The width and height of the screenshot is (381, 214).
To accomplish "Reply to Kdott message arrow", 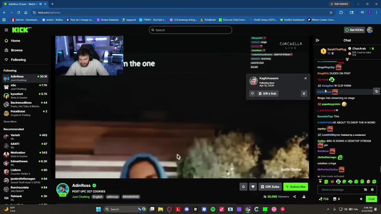I will click(377, 92).
